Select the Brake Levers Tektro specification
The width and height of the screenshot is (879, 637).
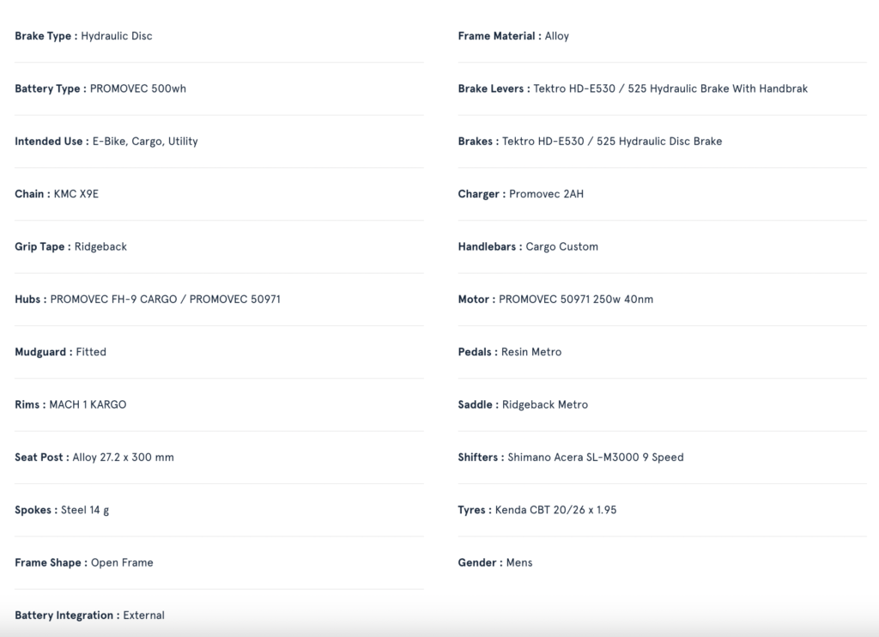point(633,88)
